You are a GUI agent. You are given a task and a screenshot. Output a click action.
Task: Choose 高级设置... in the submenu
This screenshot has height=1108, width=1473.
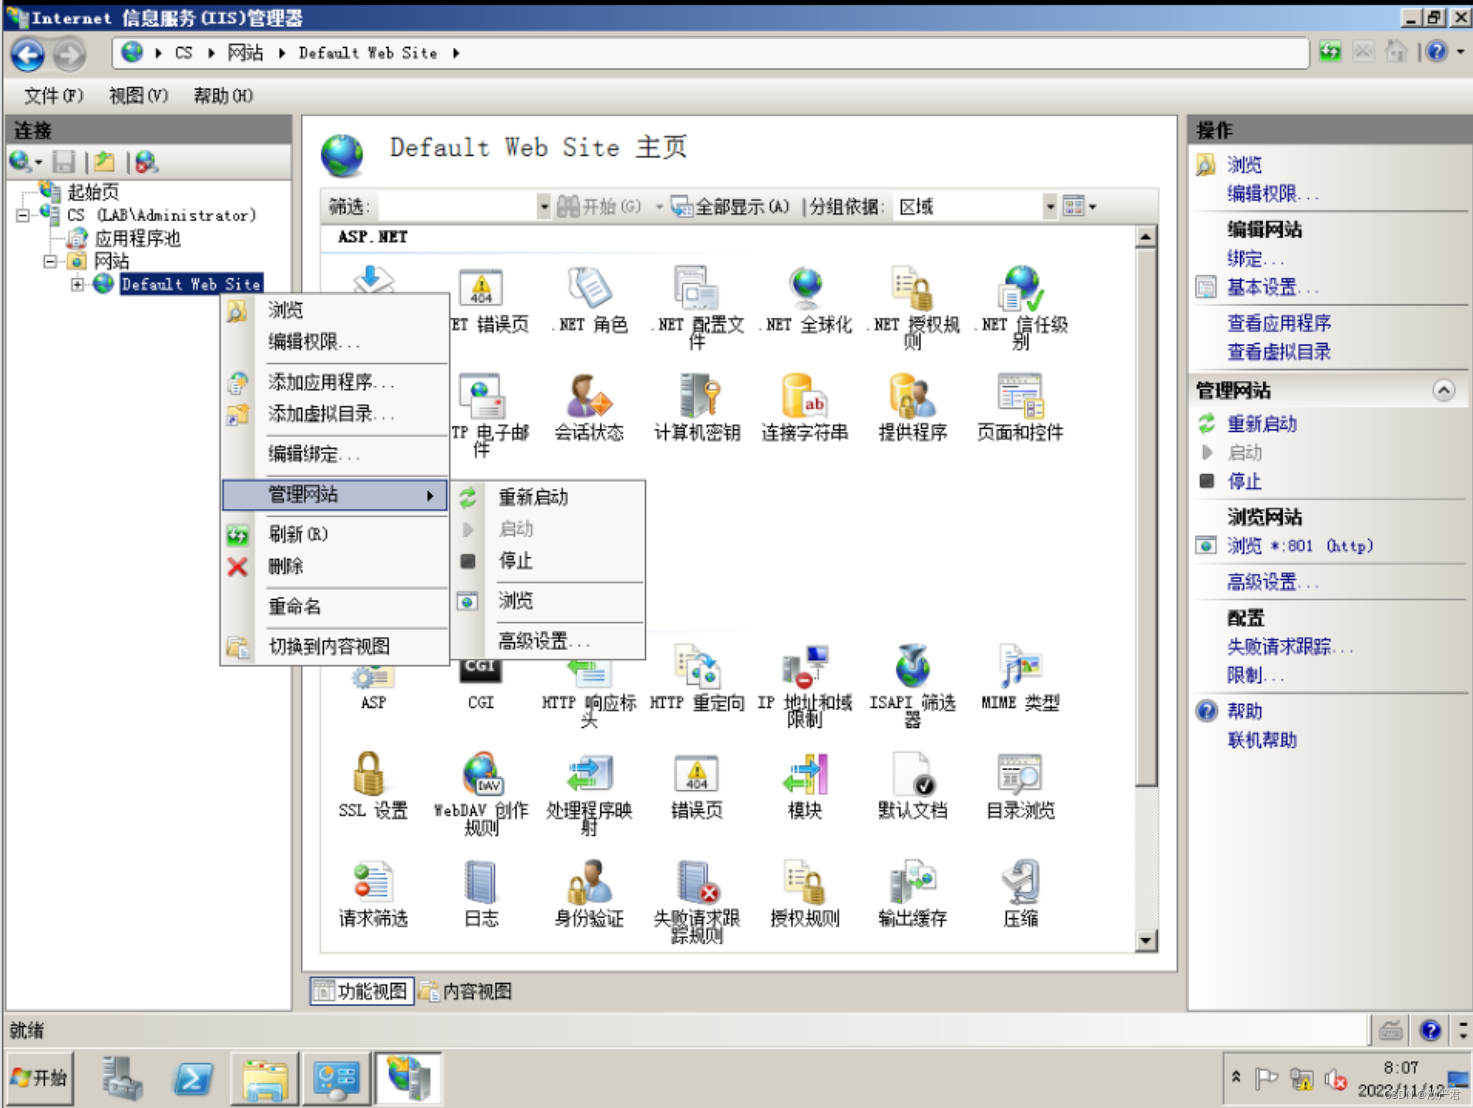coord(548,641)
